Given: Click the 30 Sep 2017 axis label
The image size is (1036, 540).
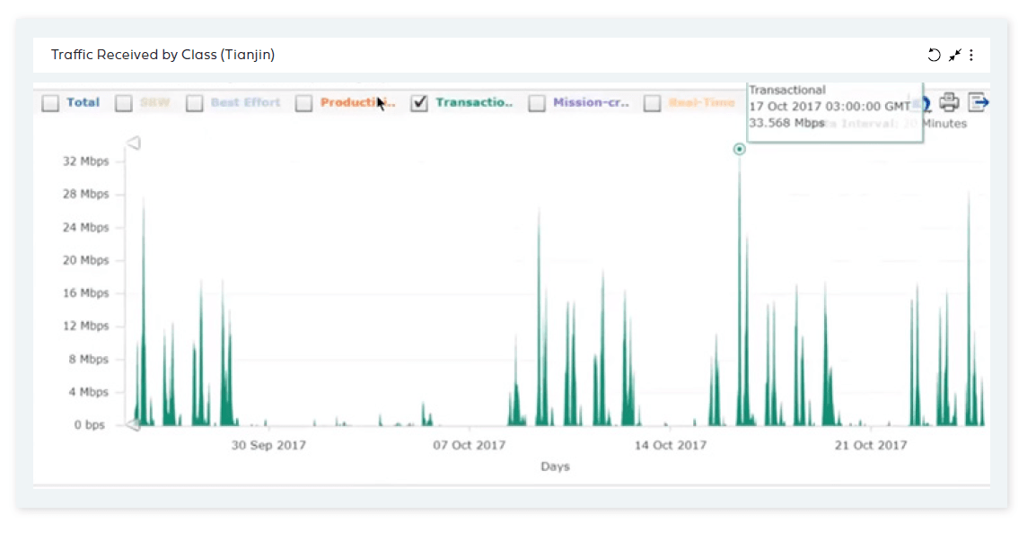Looking at the screenshot, I should tap(268, 445).
